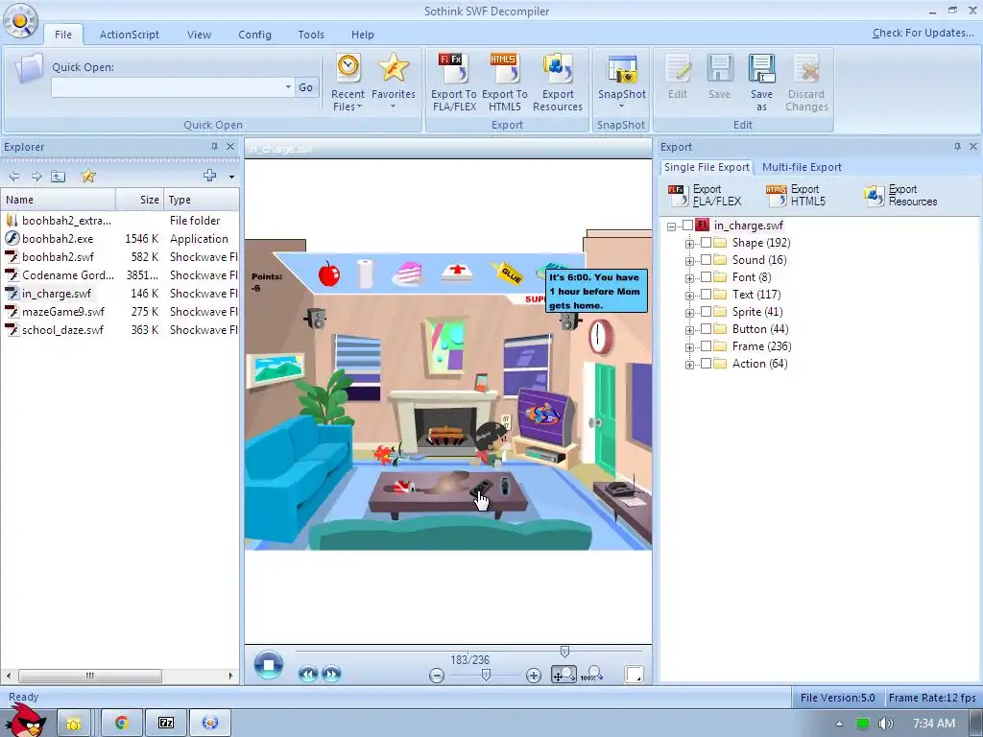Click the Explorer add plus icon
The width and height of the screenshot is (983, 737).
(210, 177)
